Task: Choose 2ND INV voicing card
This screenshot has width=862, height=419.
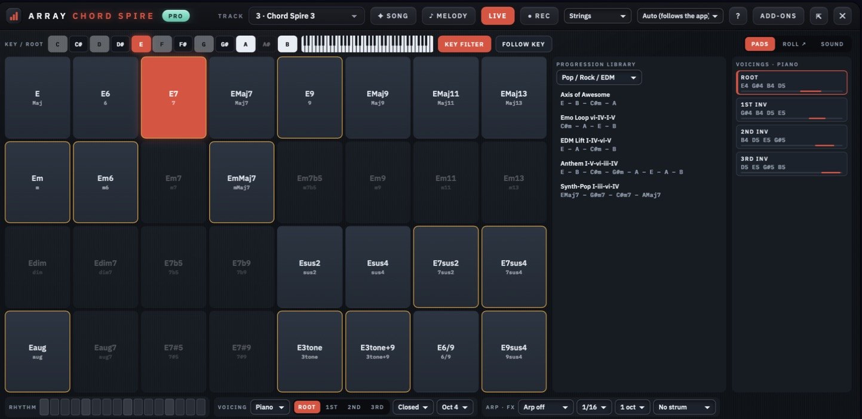Action: coord(792,137)
